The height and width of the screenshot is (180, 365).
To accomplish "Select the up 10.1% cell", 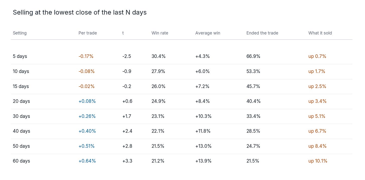I will 318,161.
